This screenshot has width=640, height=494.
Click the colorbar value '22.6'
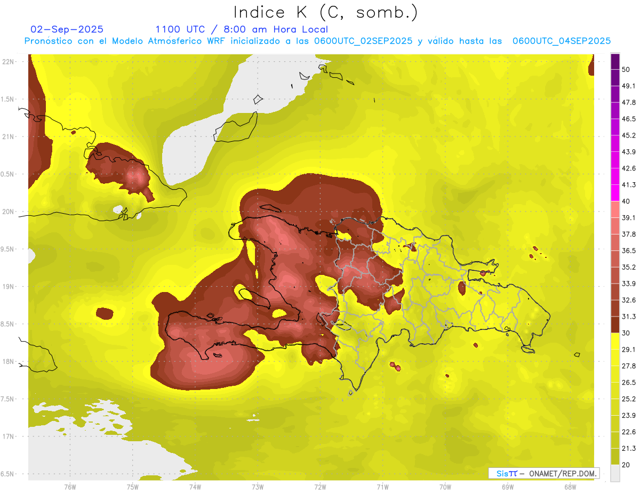click(x=629, y=432)
